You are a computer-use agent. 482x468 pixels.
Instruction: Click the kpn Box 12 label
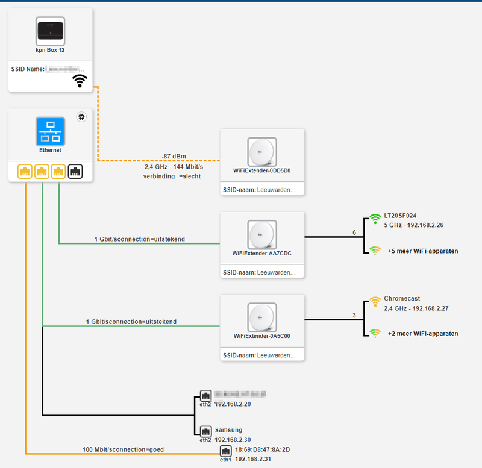tap(50, 50)
